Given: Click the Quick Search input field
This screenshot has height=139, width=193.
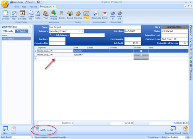Looking at the screenshot, I should click(22, 137).
